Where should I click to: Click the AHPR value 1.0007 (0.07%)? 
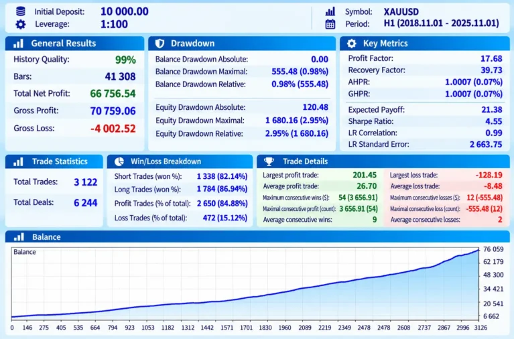click(474, 82)
